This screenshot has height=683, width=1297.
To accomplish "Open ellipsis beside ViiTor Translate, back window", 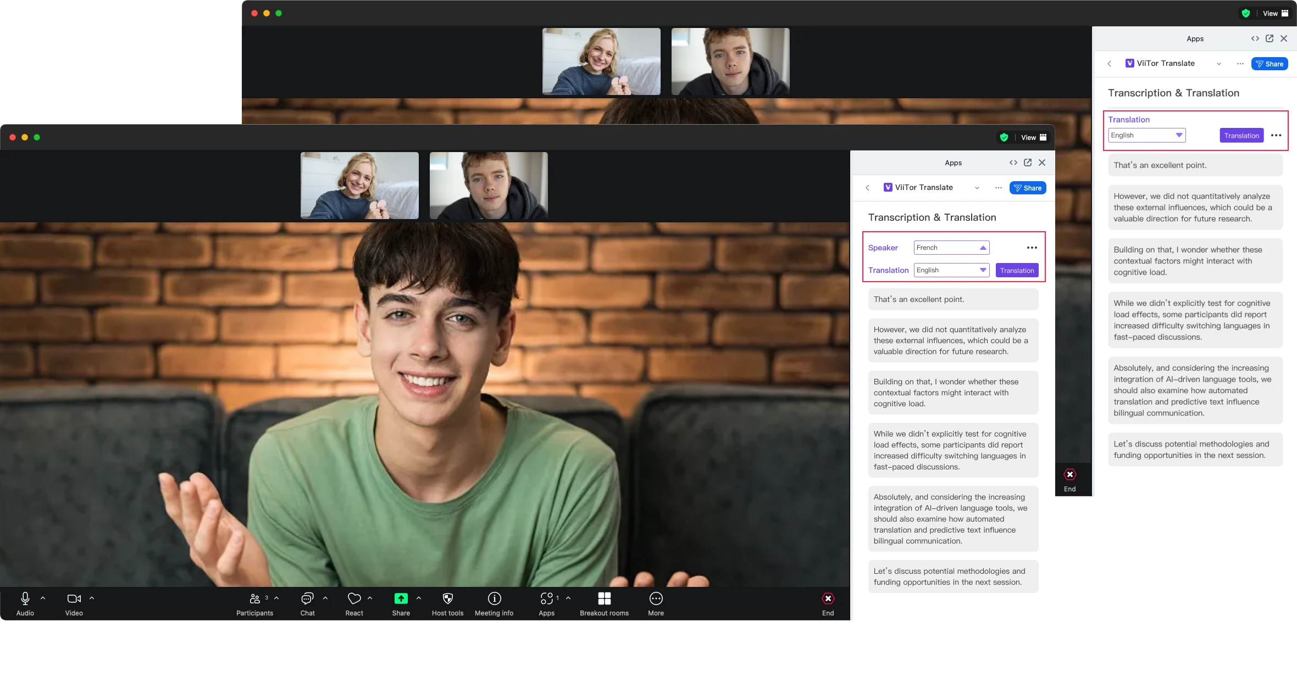I will pyautogui.click(x=1240, y=64).
